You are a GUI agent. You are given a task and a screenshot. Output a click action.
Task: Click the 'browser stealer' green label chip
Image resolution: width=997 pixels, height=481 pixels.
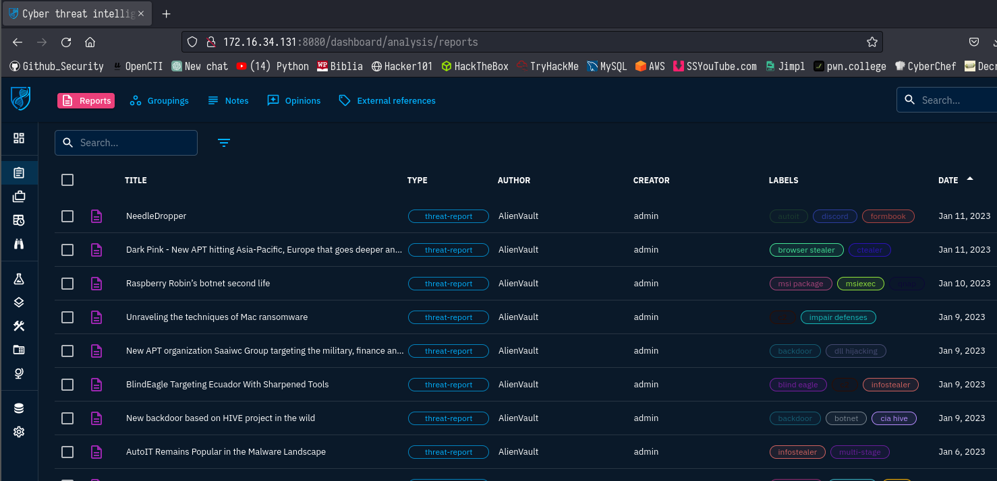(x=806, y=250)
